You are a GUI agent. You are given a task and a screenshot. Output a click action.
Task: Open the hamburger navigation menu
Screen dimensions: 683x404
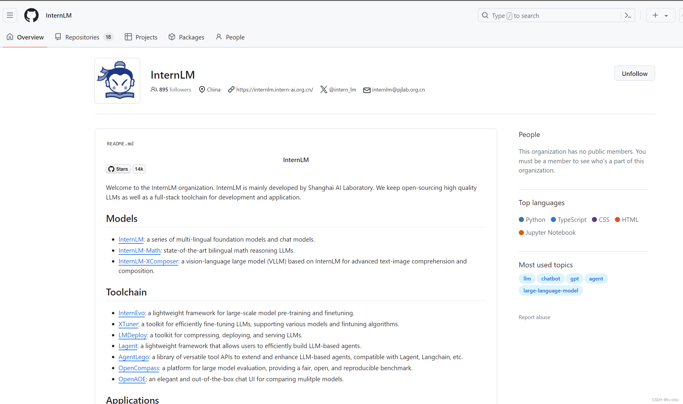click(x=10, y=15)
